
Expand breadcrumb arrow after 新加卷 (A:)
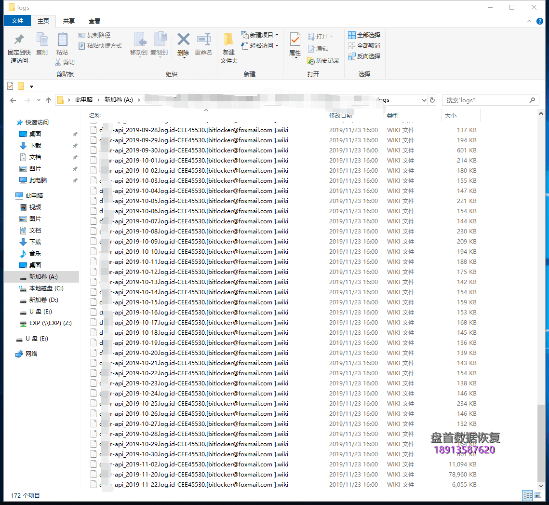(x=139, y=100)
